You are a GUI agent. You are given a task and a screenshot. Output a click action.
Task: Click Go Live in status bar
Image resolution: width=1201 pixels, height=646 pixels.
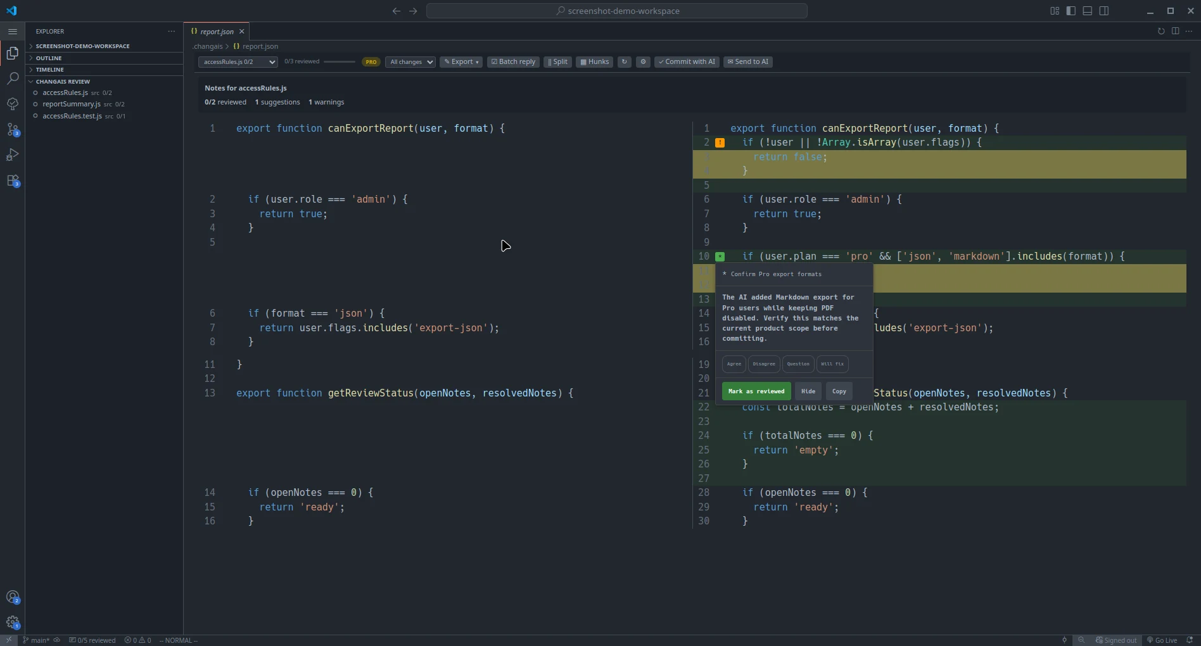point(1162,640)
